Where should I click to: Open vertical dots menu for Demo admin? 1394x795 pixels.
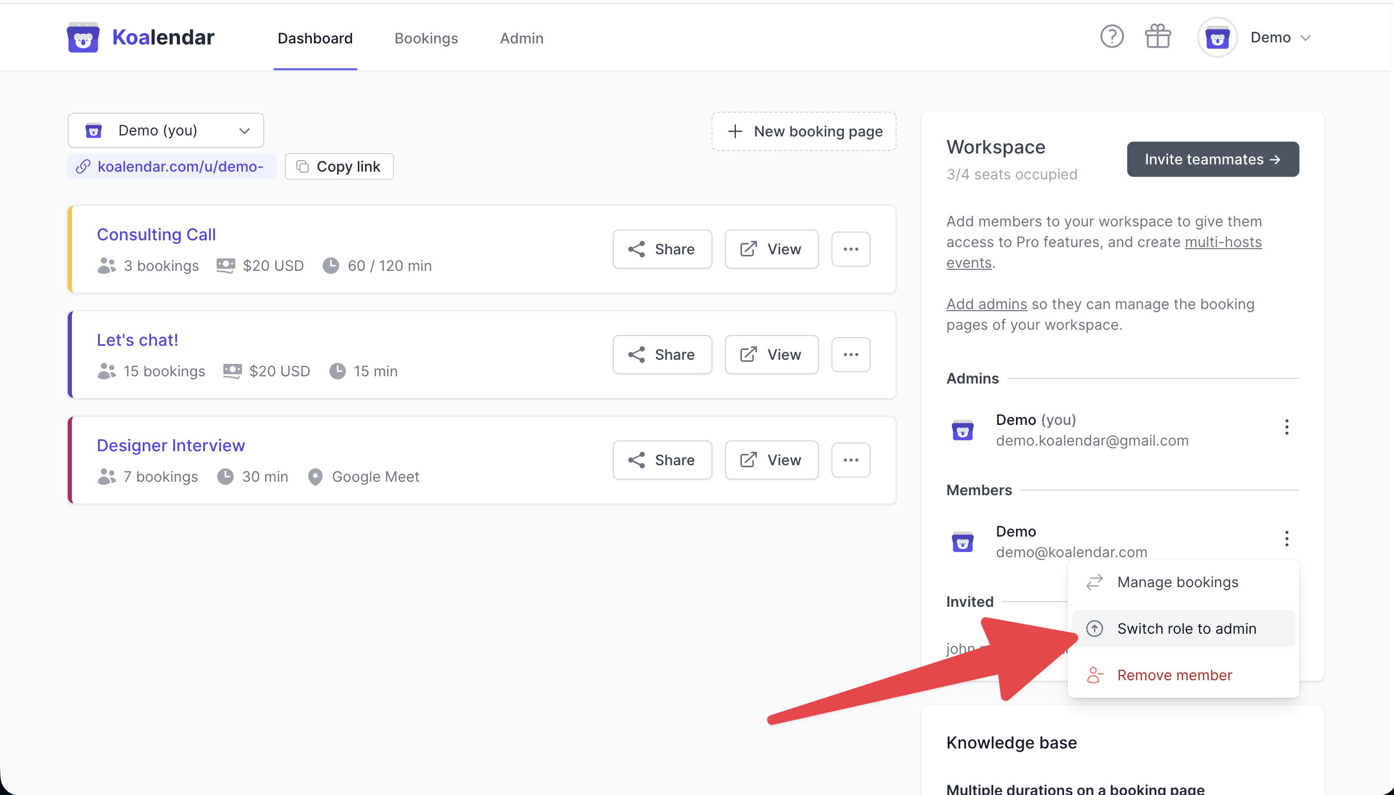[1286, 427]
